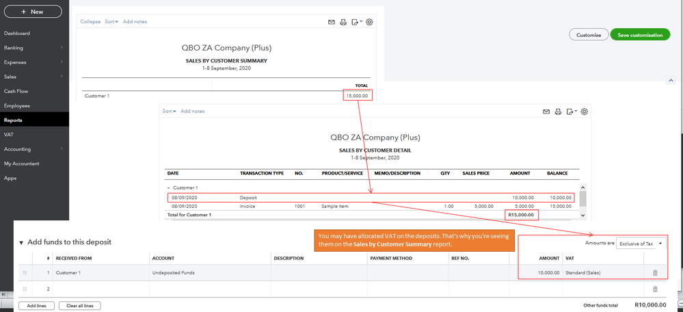Open My Accountant in sidebar
The height and width of the screenshot is (312, 683).
click(22, 164)
